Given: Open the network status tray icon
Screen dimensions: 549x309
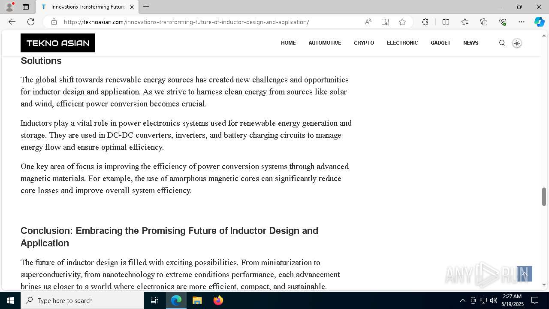Looking at the screenshot, I should tap(483, 300).
